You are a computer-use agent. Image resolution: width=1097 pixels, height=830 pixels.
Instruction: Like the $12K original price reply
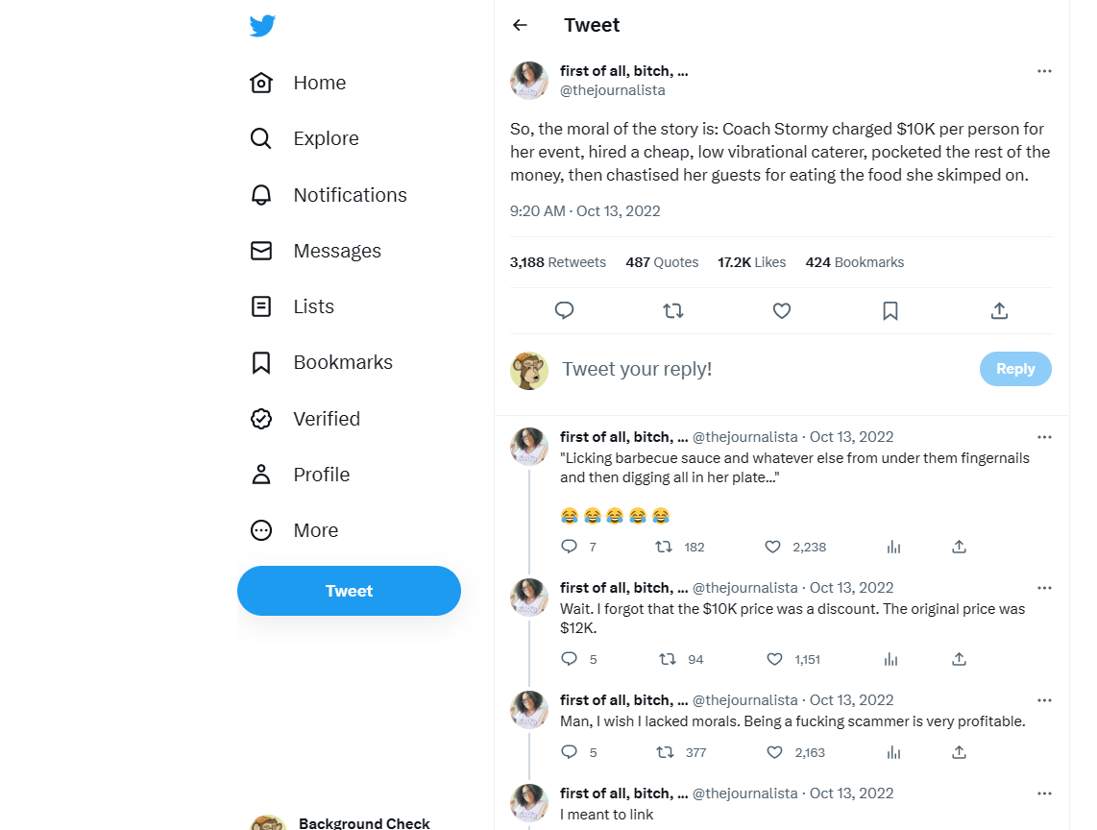pos(774,659)
